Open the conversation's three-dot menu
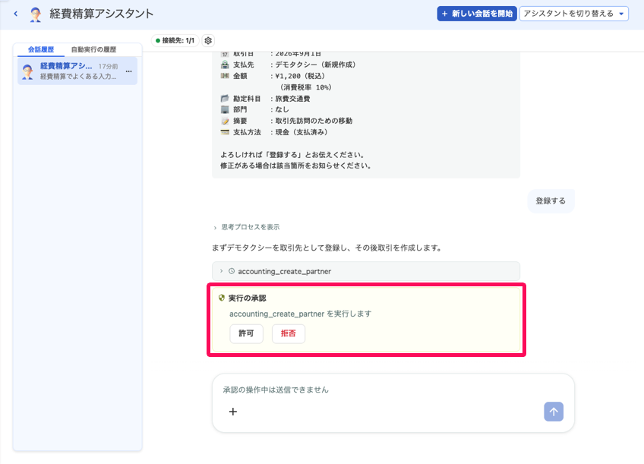The width and height of the screenshot is (644, 464). 128,71
